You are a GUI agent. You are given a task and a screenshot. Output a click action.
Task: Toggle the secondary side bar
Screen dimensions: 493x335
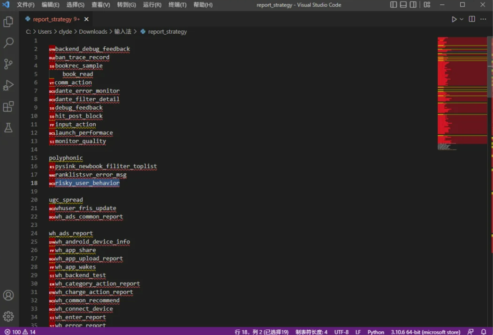point(413,5)
